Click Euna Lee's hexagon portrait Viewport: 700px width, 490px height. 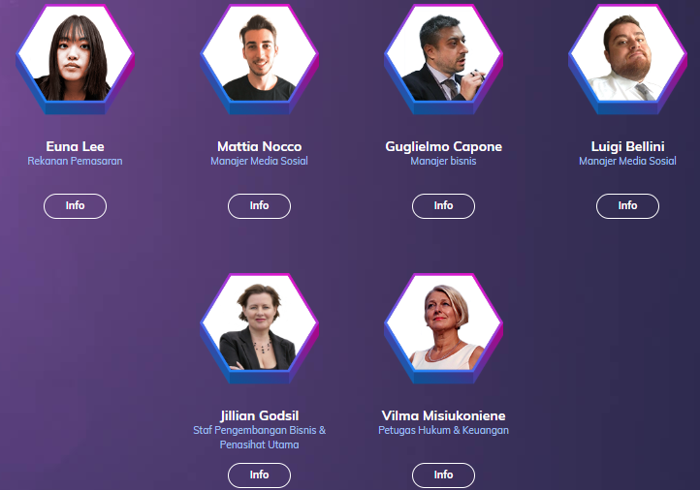pos(75,59)
